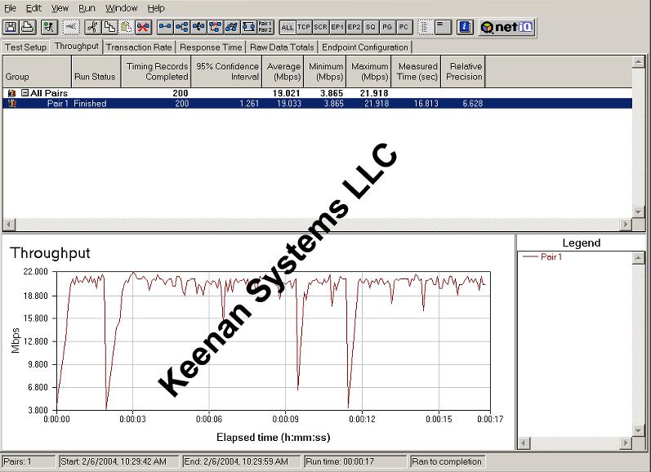Click the grayed Stop test icon

coord(70,28)
